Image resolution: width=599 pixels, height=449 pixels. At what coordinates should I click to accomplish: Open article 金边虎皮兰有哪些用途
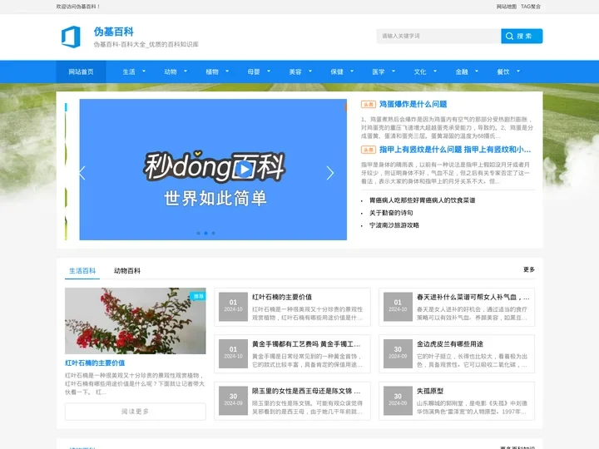coord(450,344)
